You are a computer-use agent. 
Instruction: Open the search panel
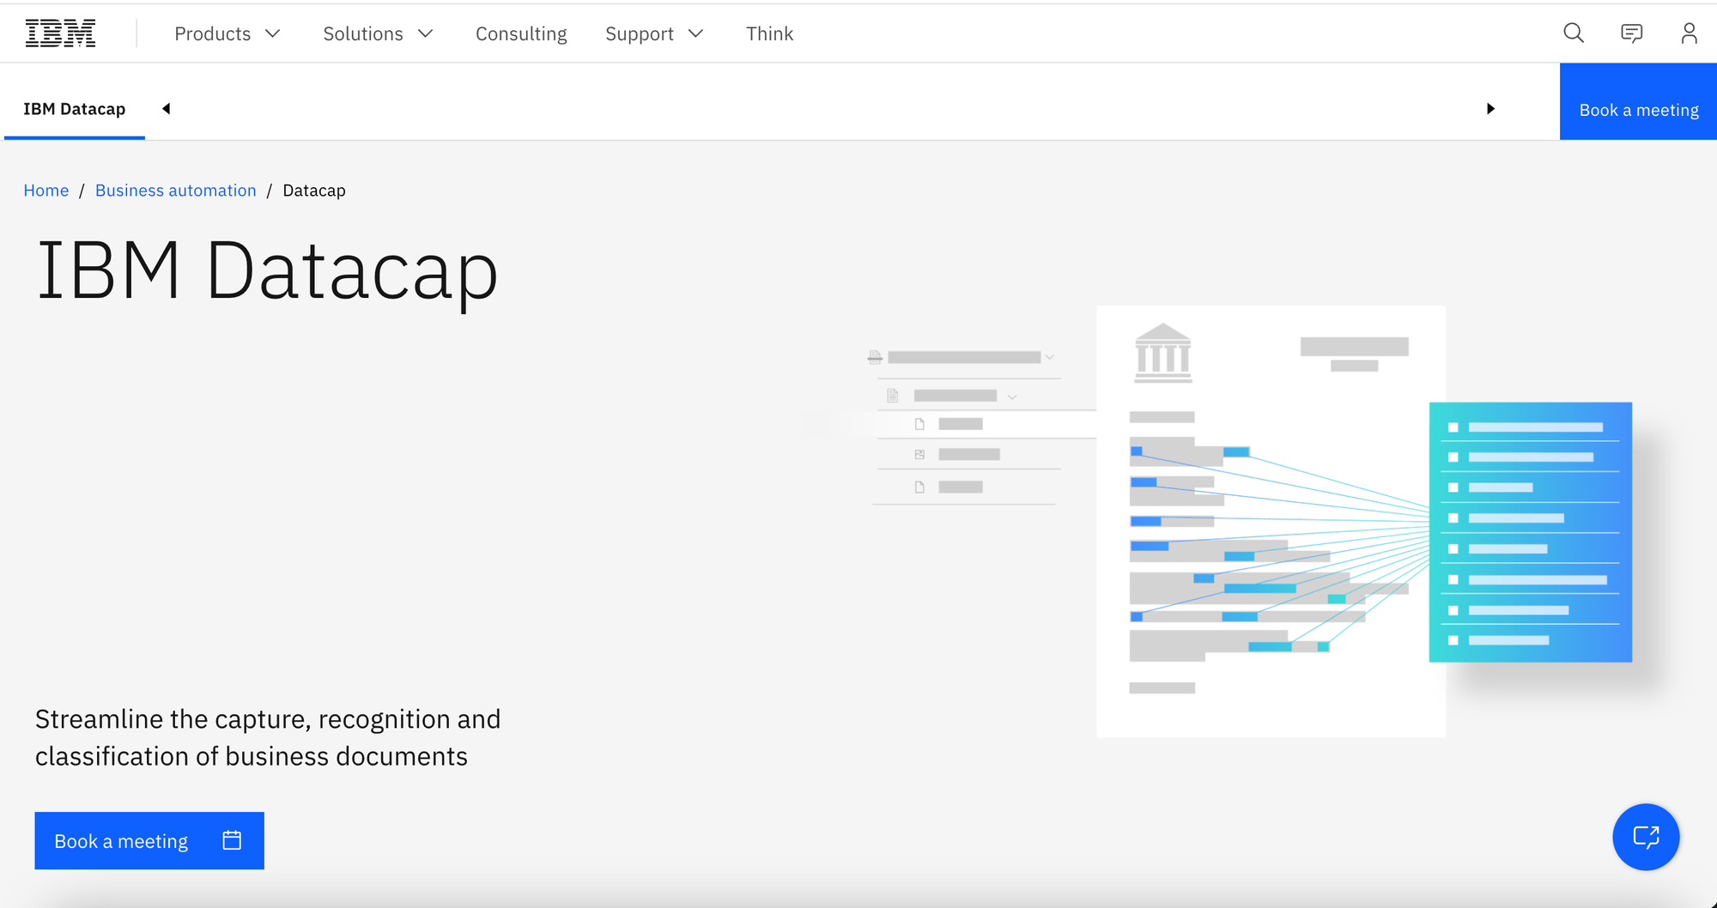(x=1573, y=33)
